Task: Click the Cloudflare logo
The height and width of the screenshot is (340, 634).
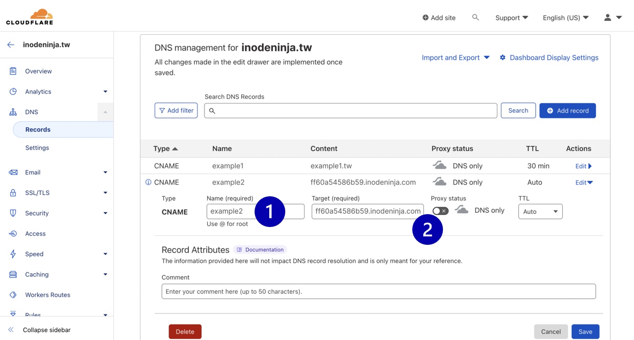Action: (29, 17)
